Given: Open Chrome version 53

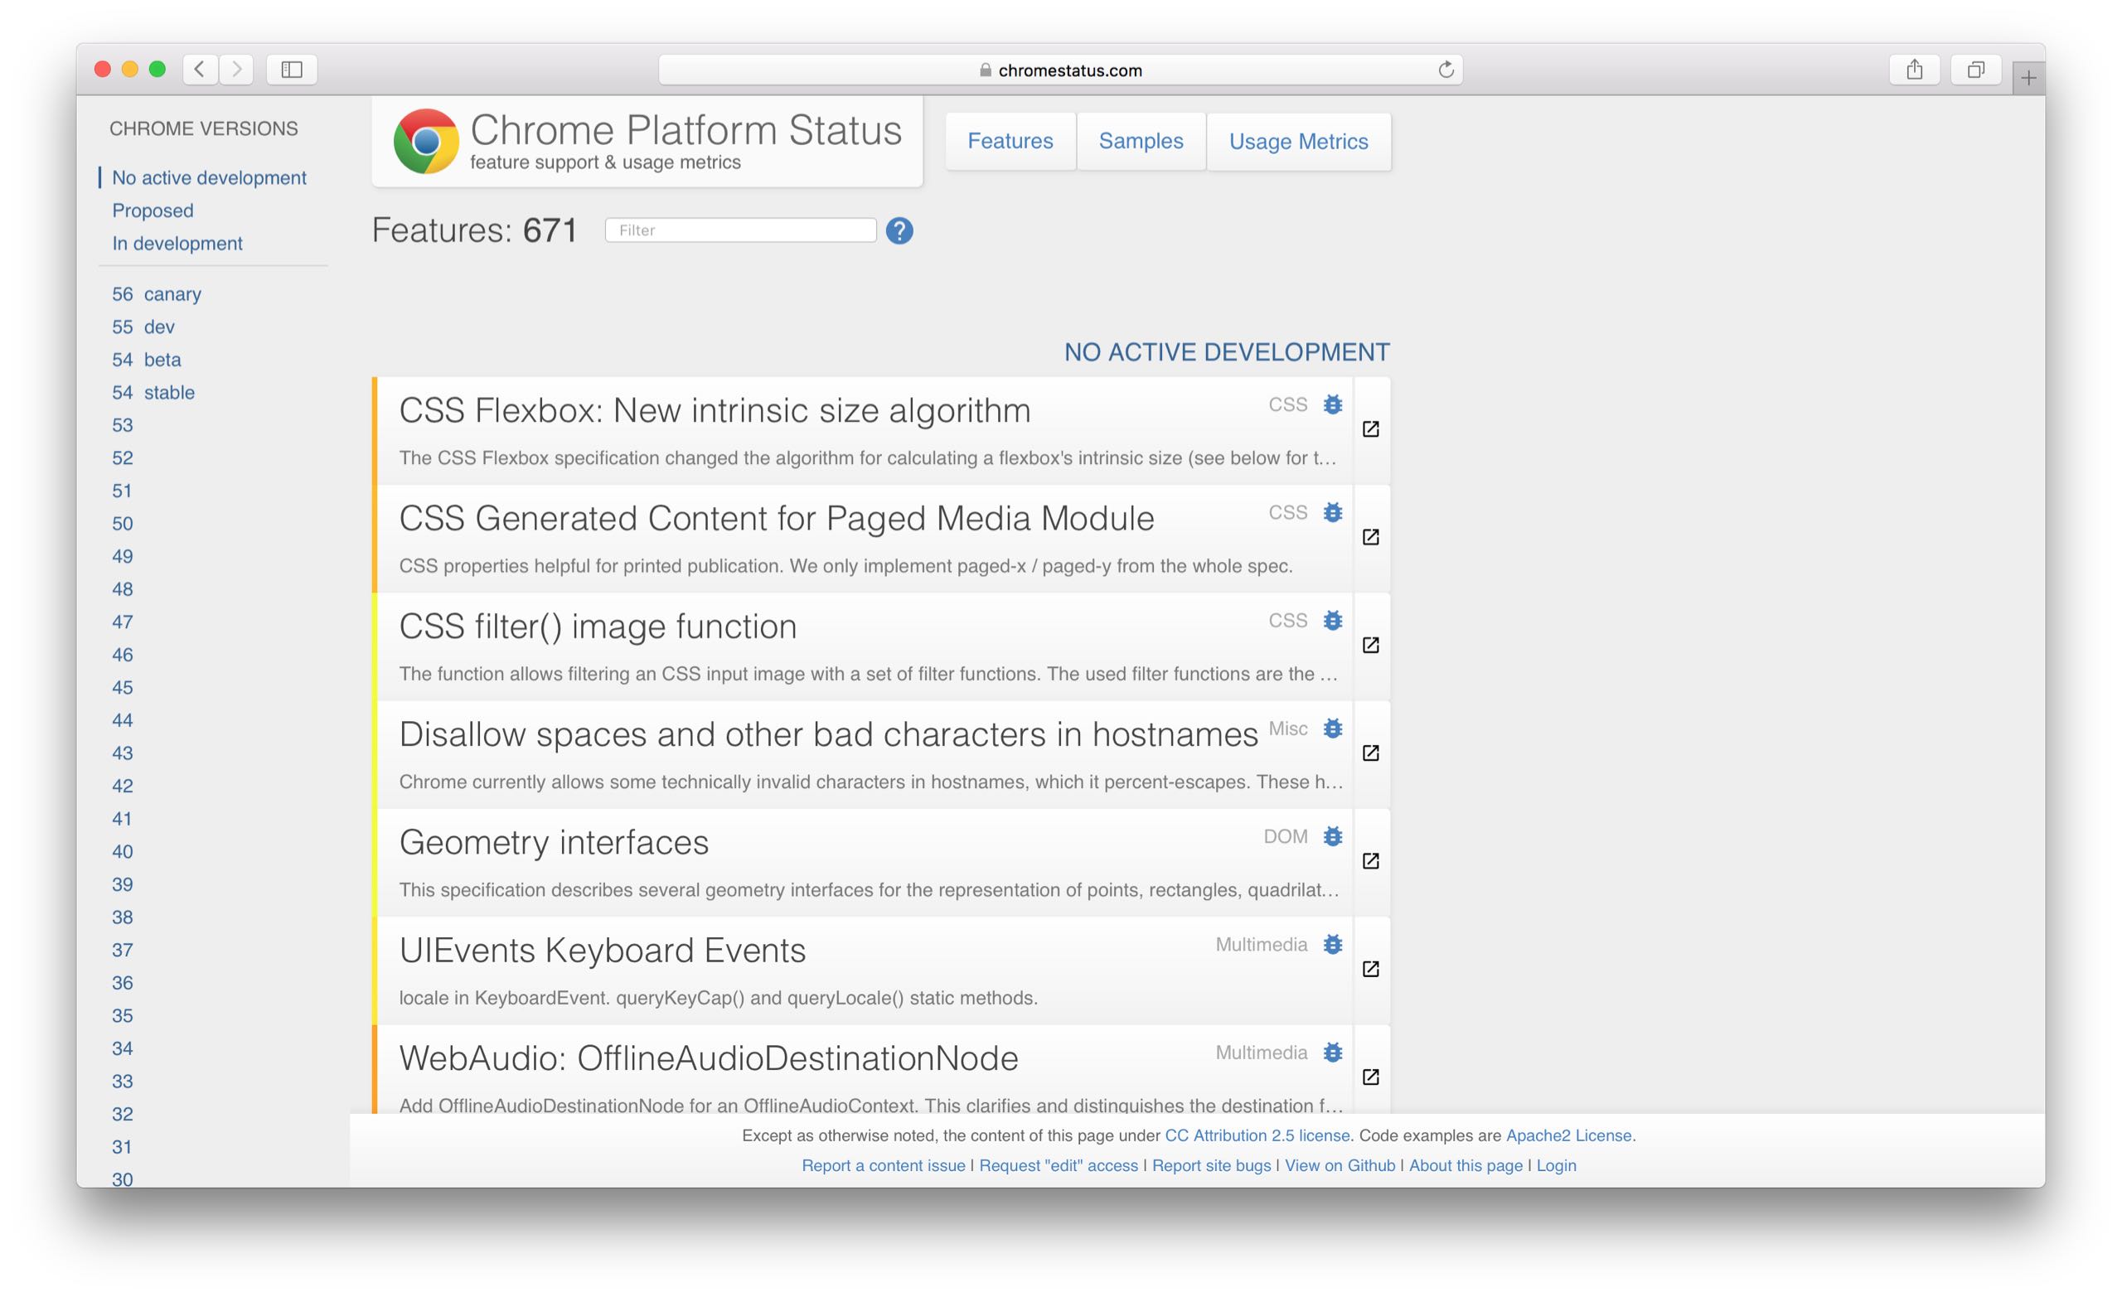Looking at the screenshot, I should click(x=123, y=424).
